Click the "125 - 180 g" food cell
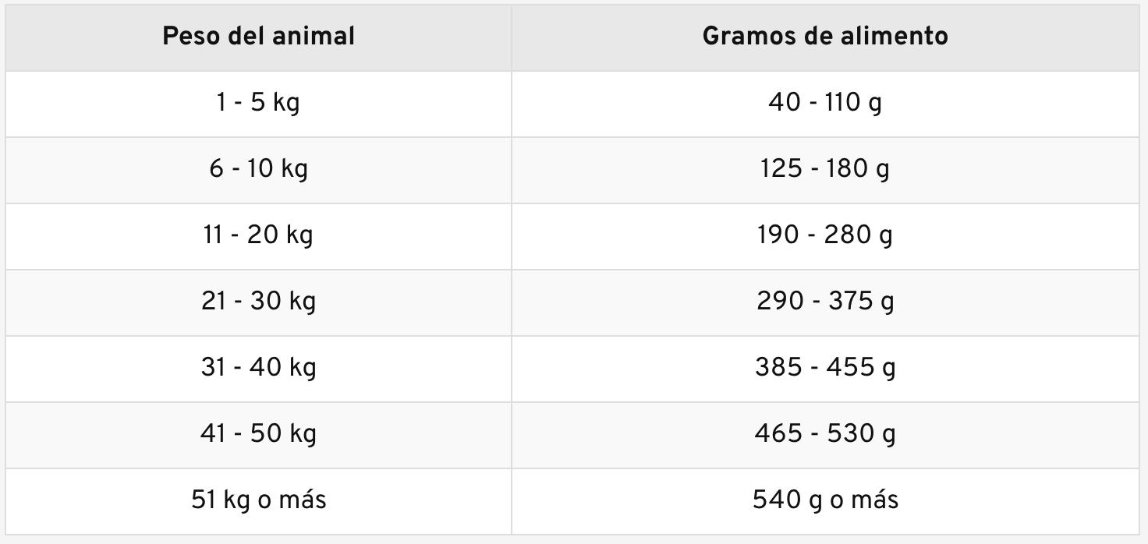Screen dimensions: 1148x544 825,169
